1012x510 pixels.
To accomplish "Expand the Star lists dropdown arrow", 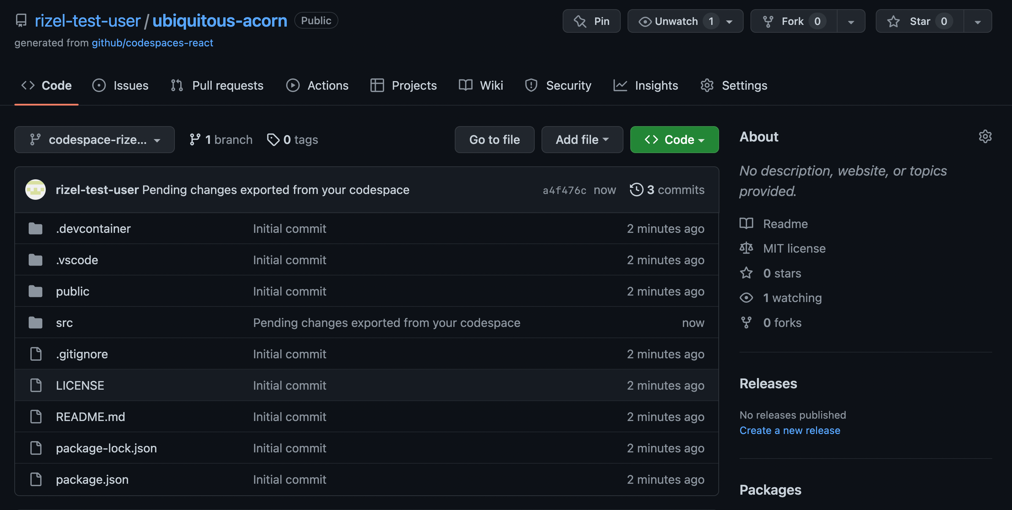I will tap(978, 21).
